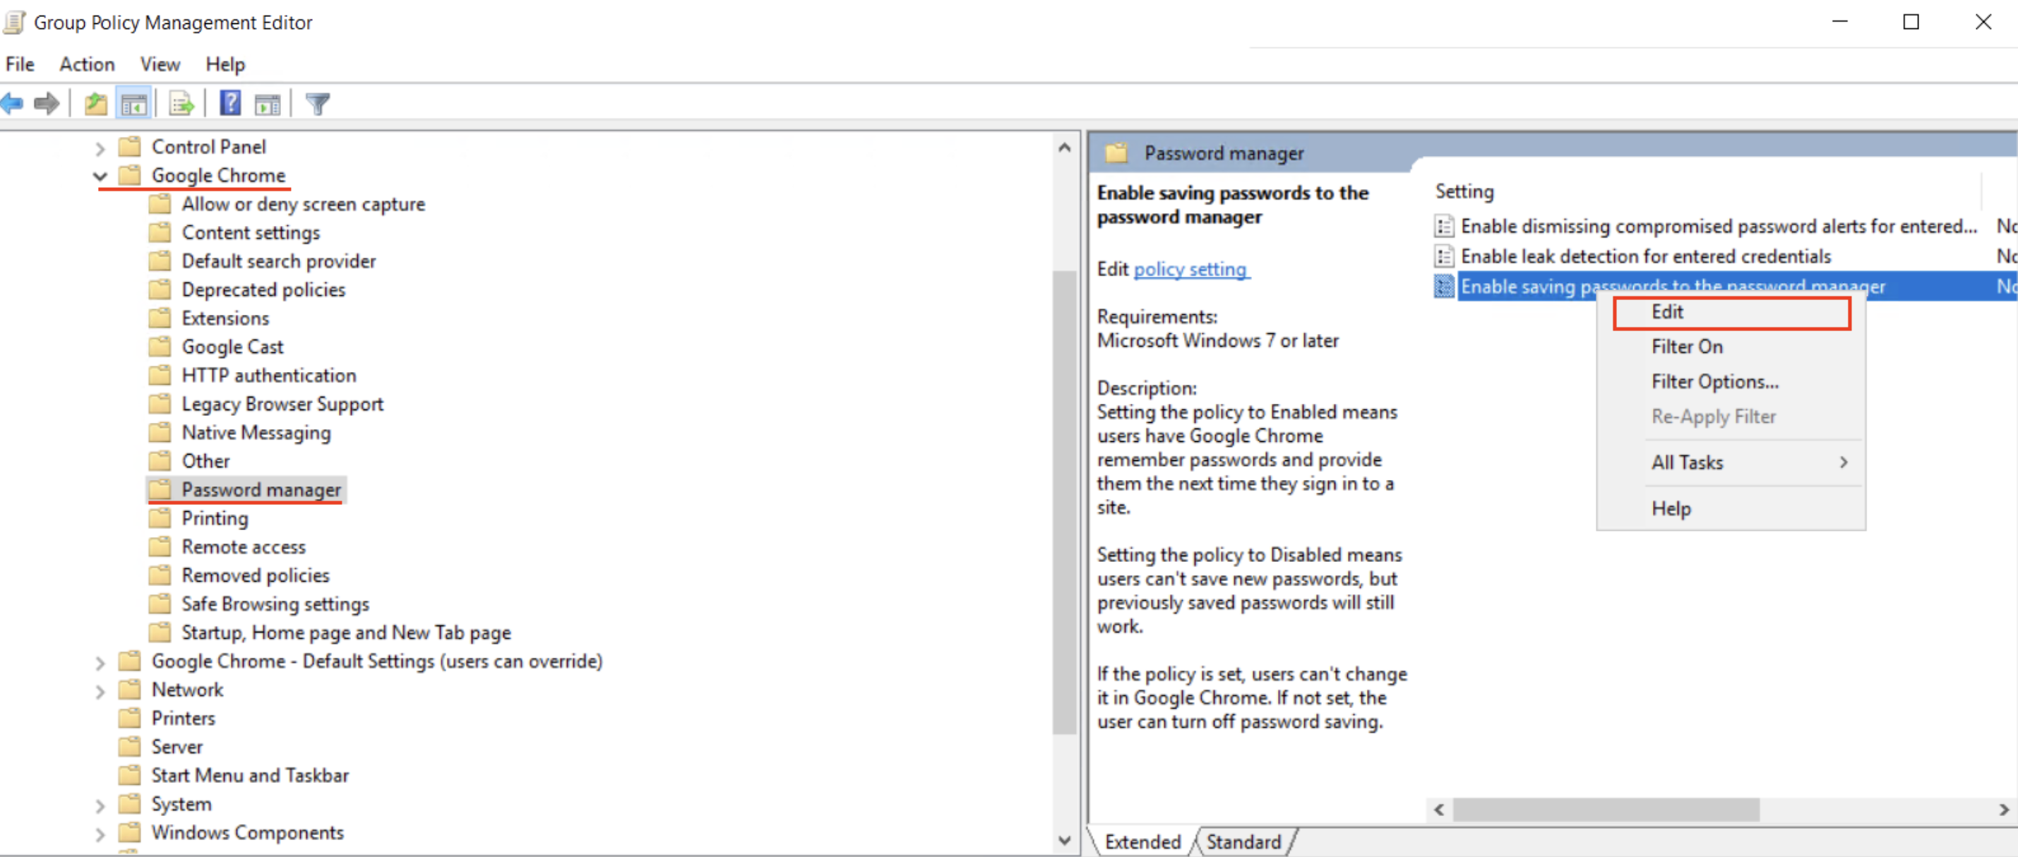Click the settings list scroll left arrow
Image resolution: width=2018 pixels, height=857 pixels.
[1439, 809]
